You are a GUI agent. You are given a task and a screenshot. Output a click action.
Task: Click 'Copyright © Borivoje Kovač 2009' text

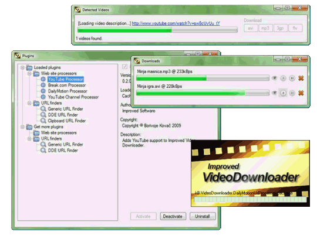click(151, 125)
